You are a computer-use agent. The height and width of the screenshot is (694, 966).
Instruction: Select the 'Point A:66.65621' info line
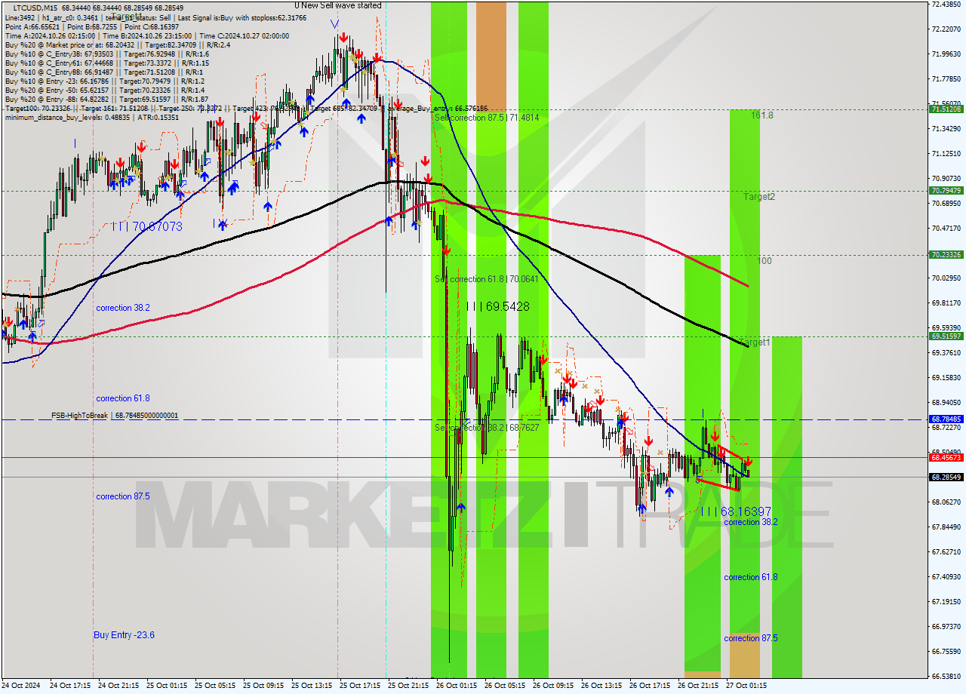point(93,26)
